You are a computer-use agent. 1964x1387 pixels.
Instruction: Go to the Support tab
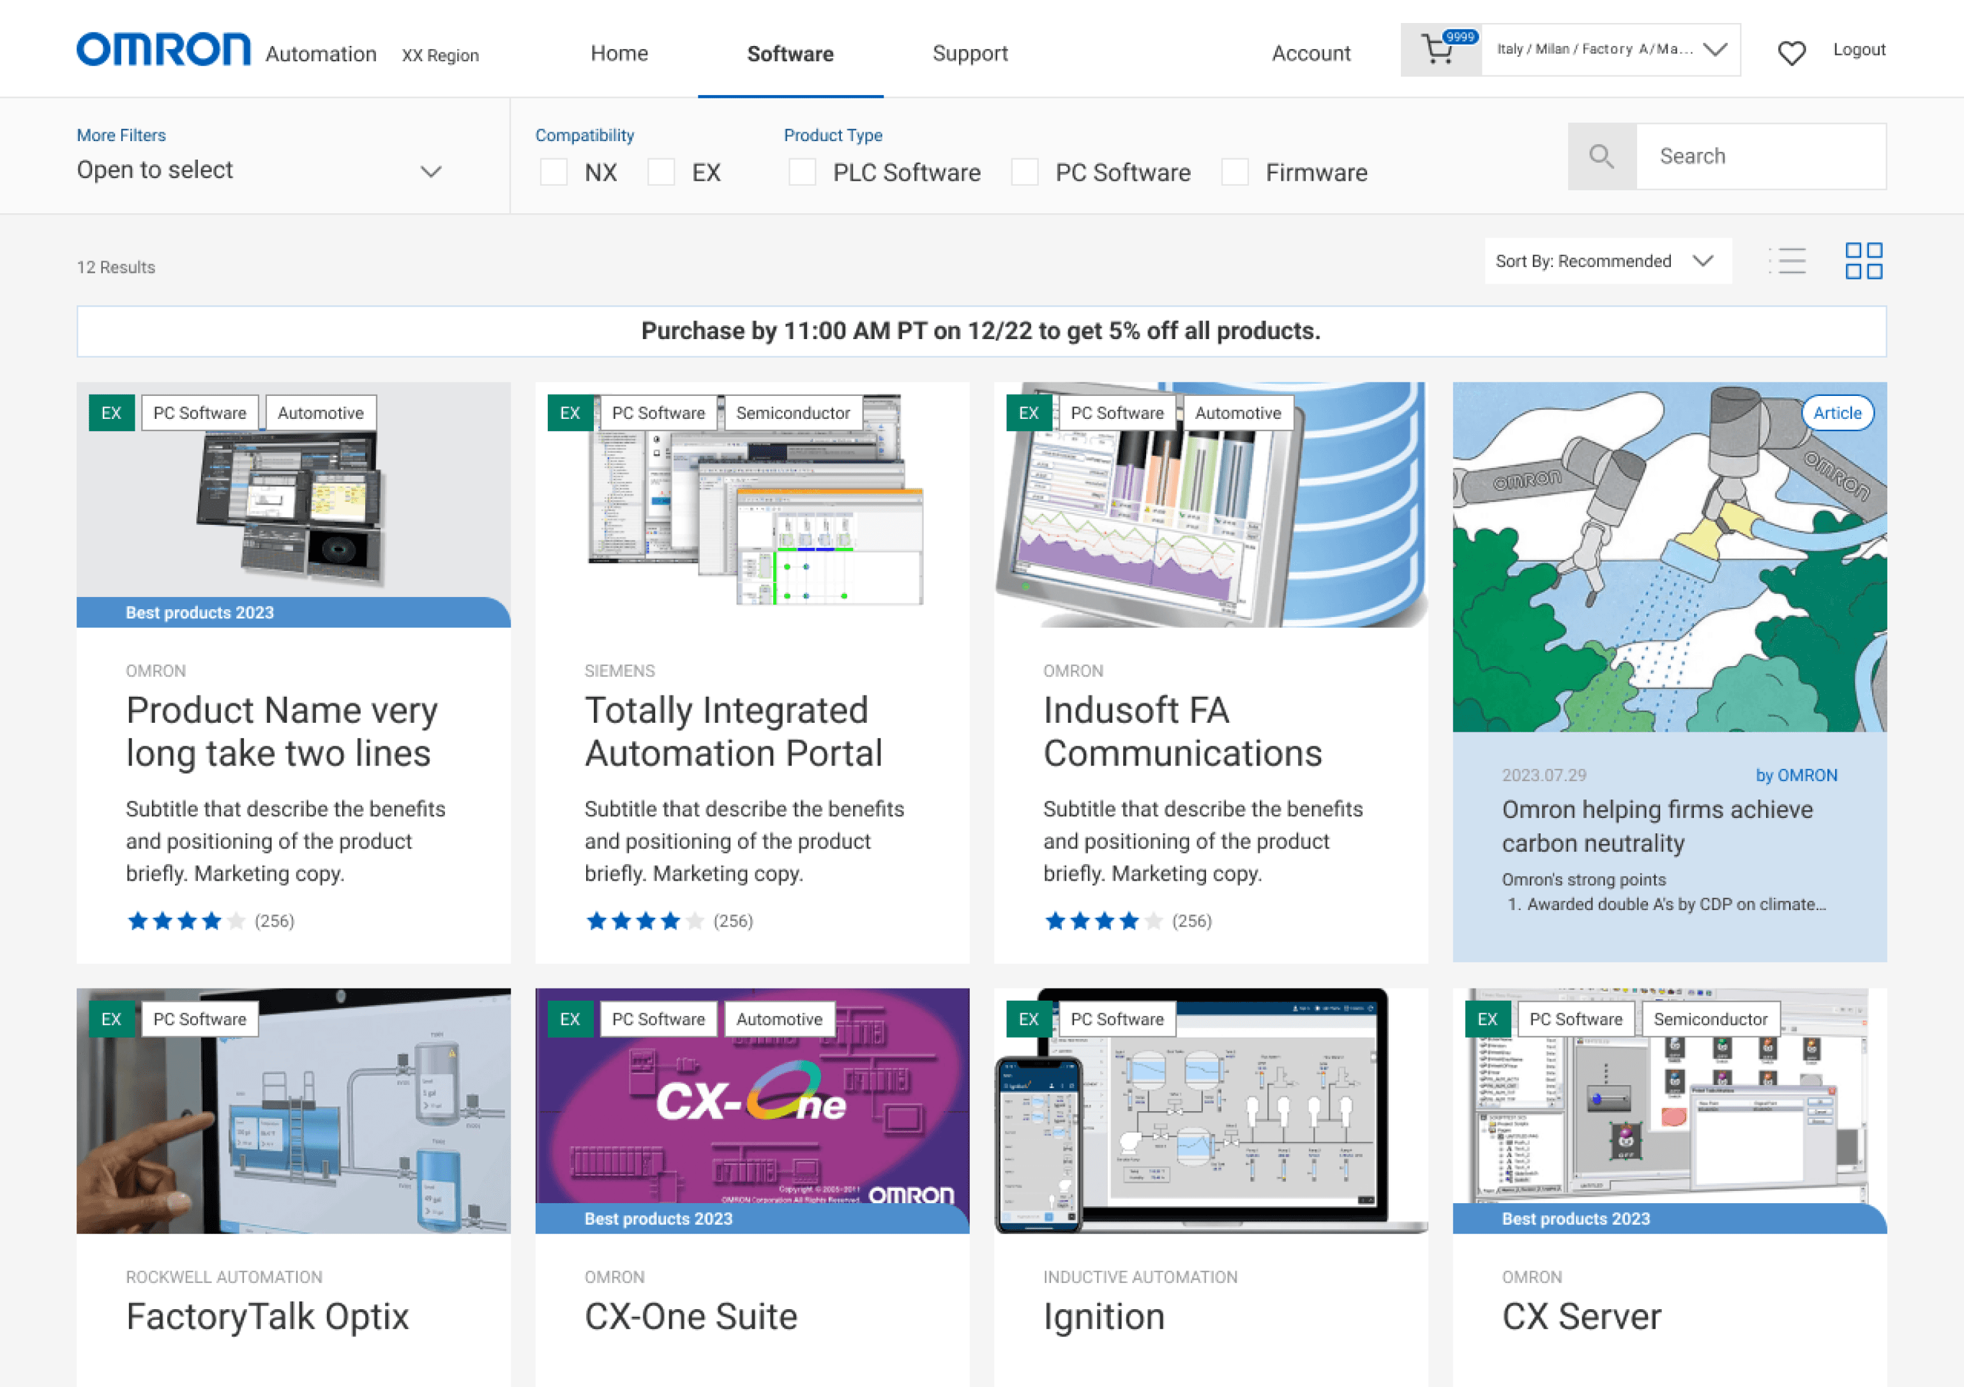[970, 54]
